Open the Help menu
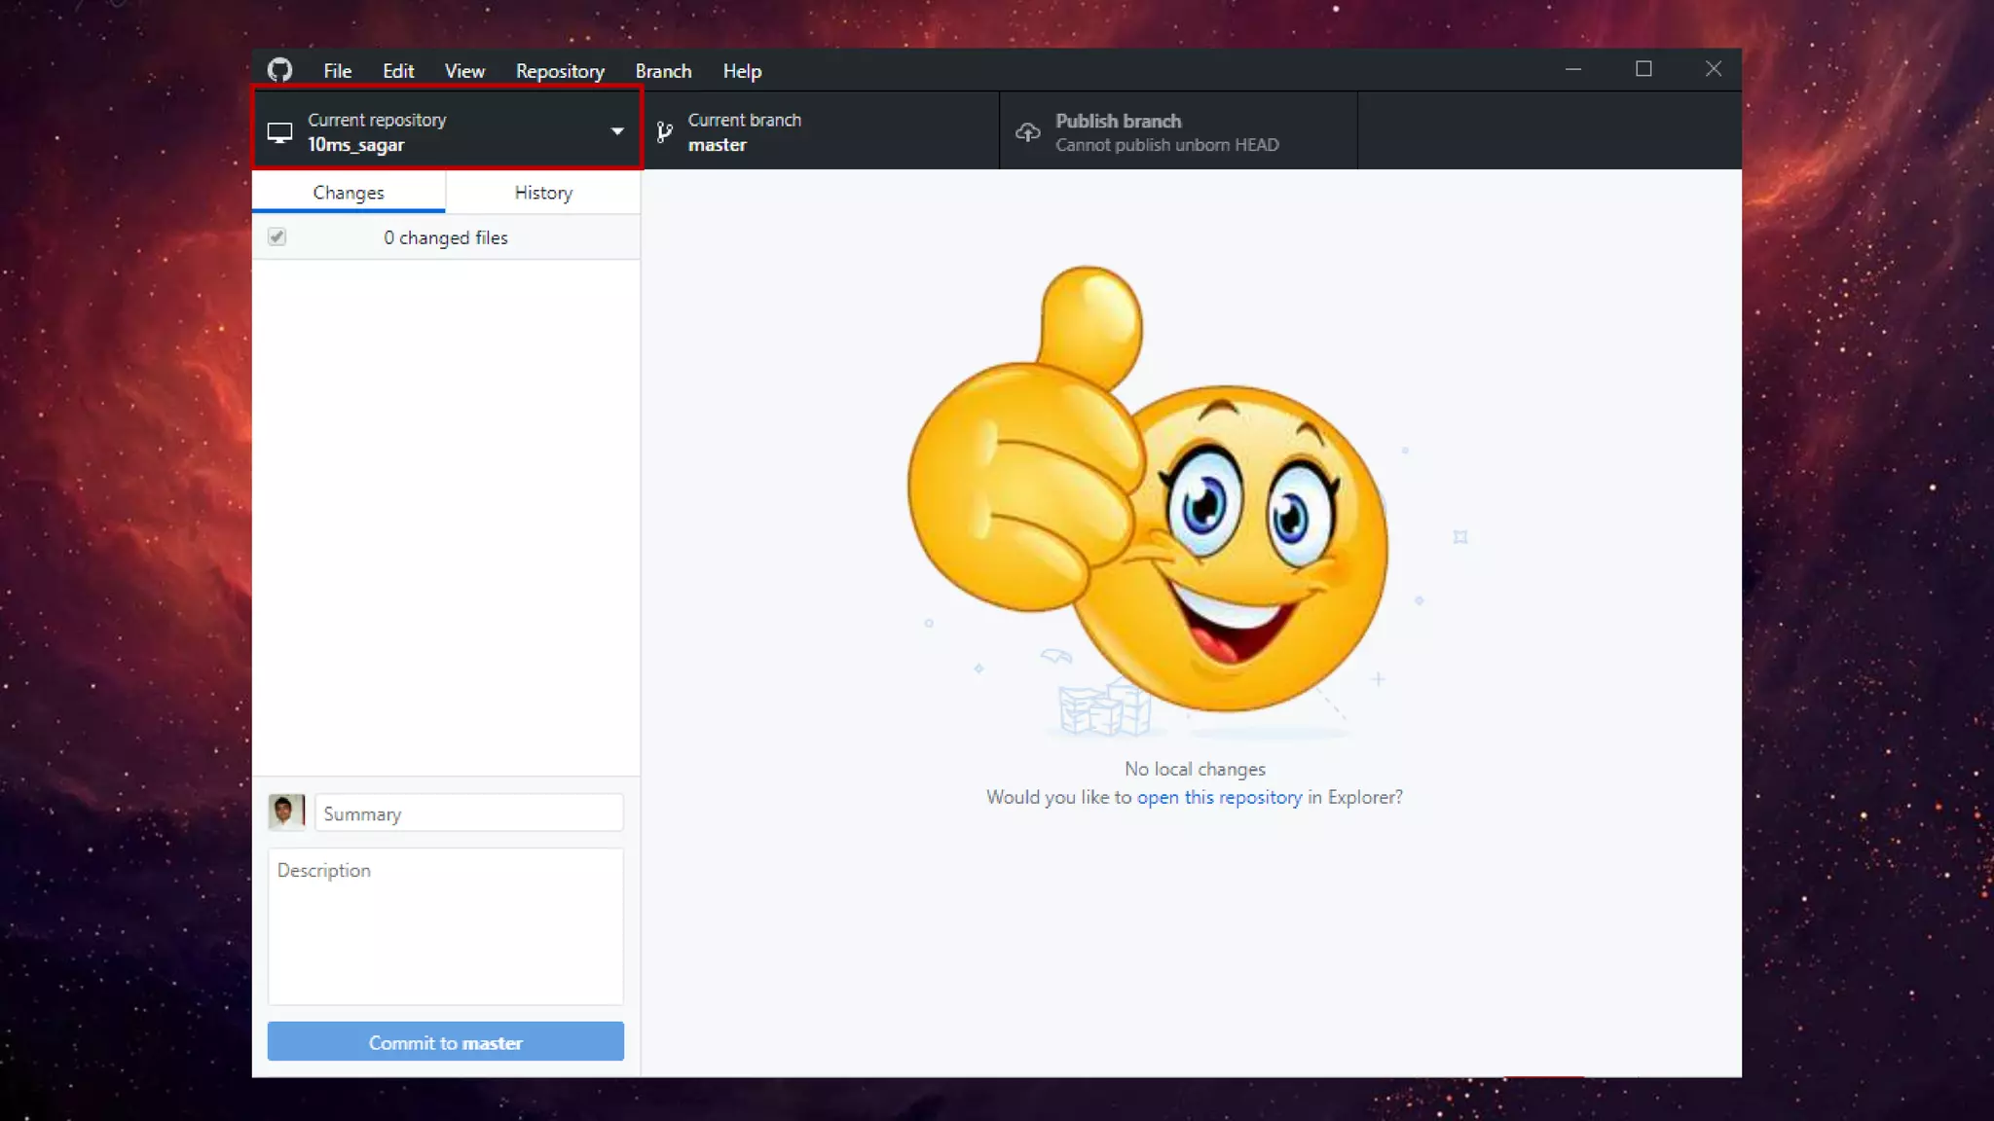This screenshot has height=1121, width=1994. [742, 71]
